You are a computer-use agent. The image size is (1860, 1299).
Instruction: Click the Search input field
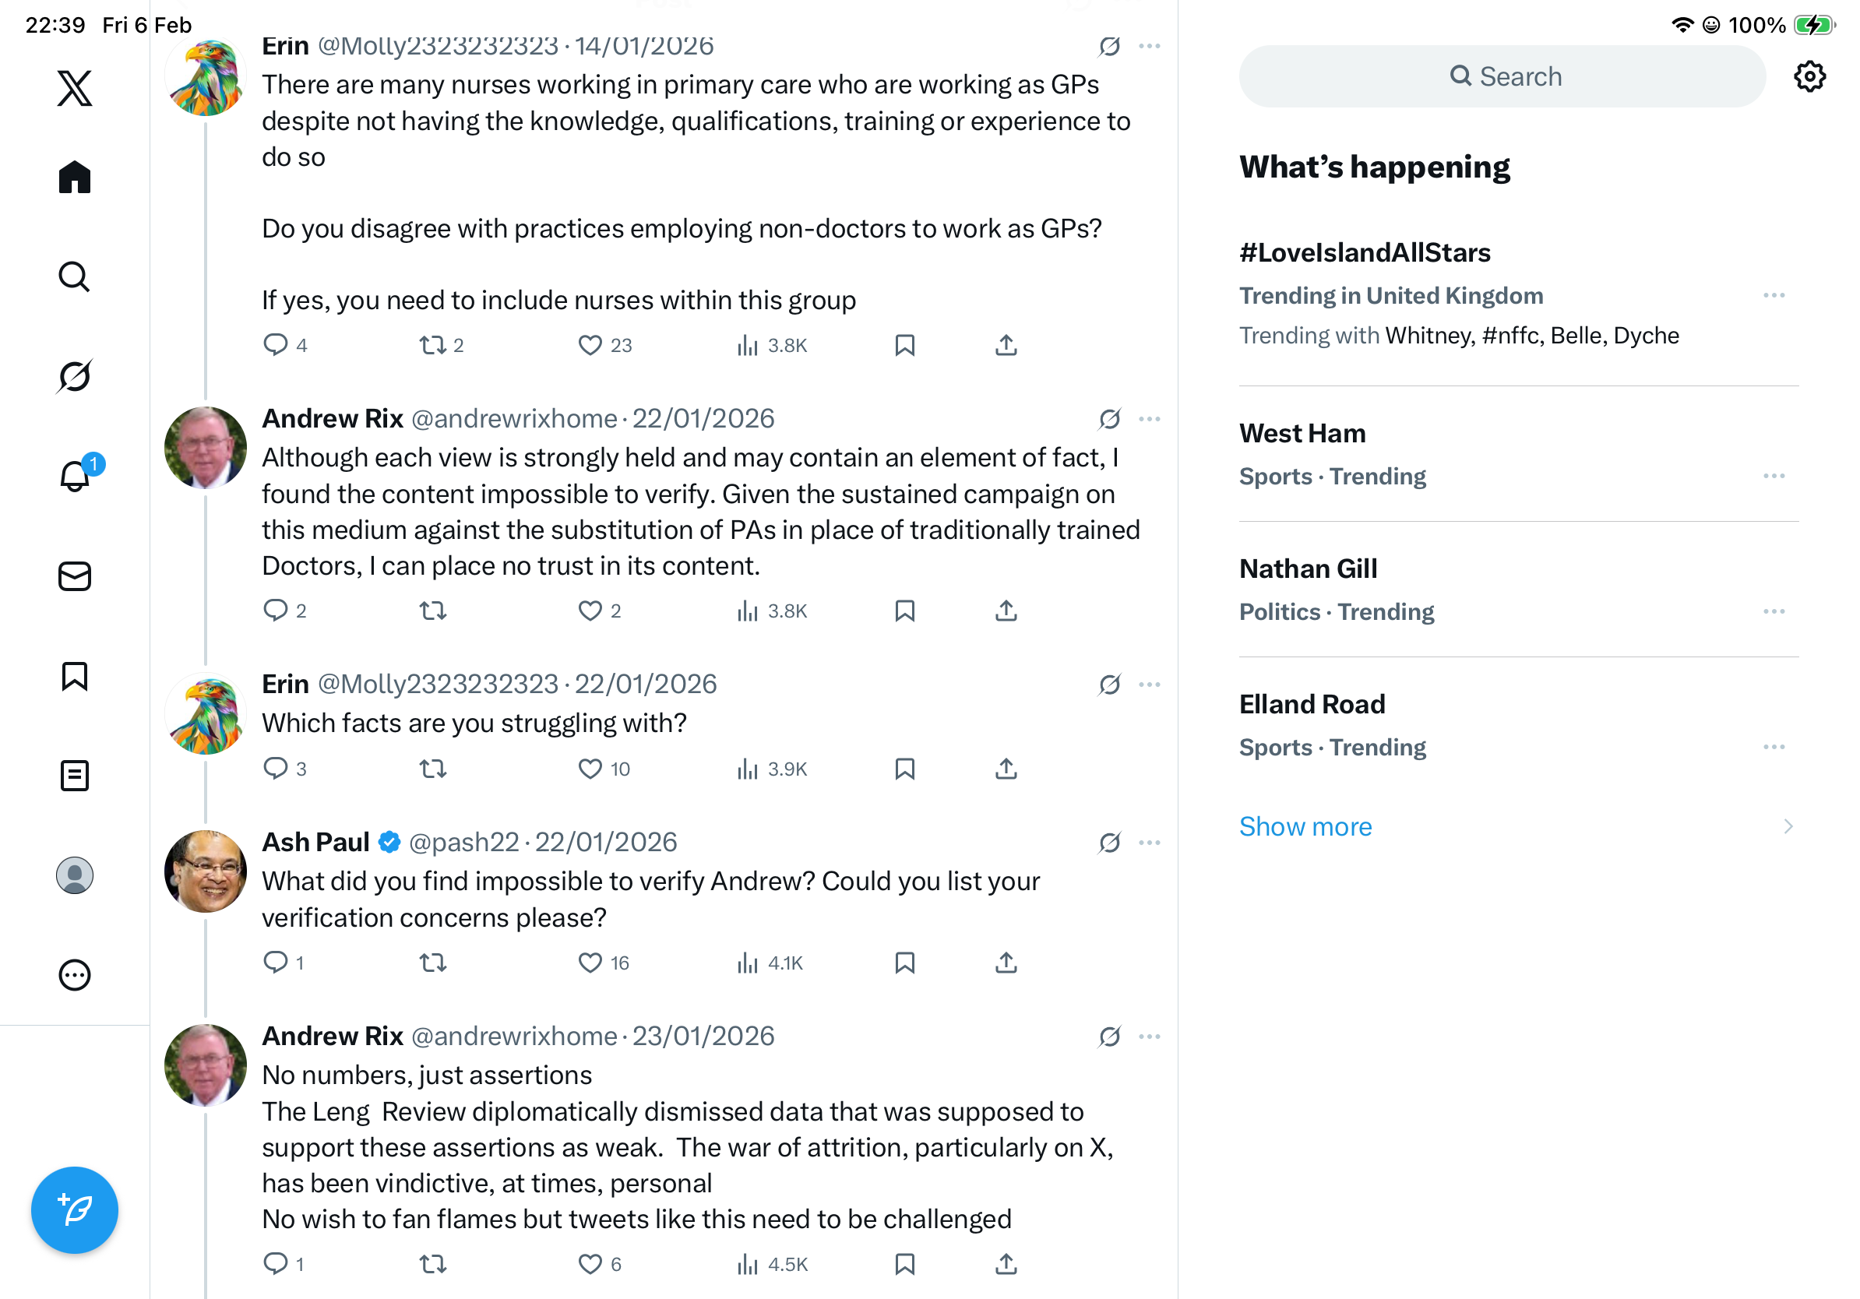(1502, 77)
